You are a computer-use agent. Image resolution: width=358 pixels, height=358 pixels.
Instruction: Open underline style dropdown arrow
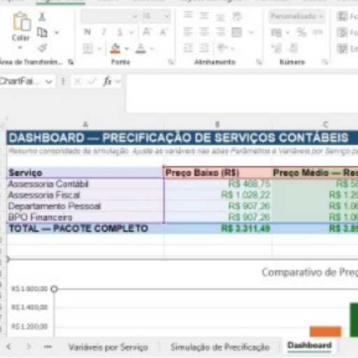[131, 32]
